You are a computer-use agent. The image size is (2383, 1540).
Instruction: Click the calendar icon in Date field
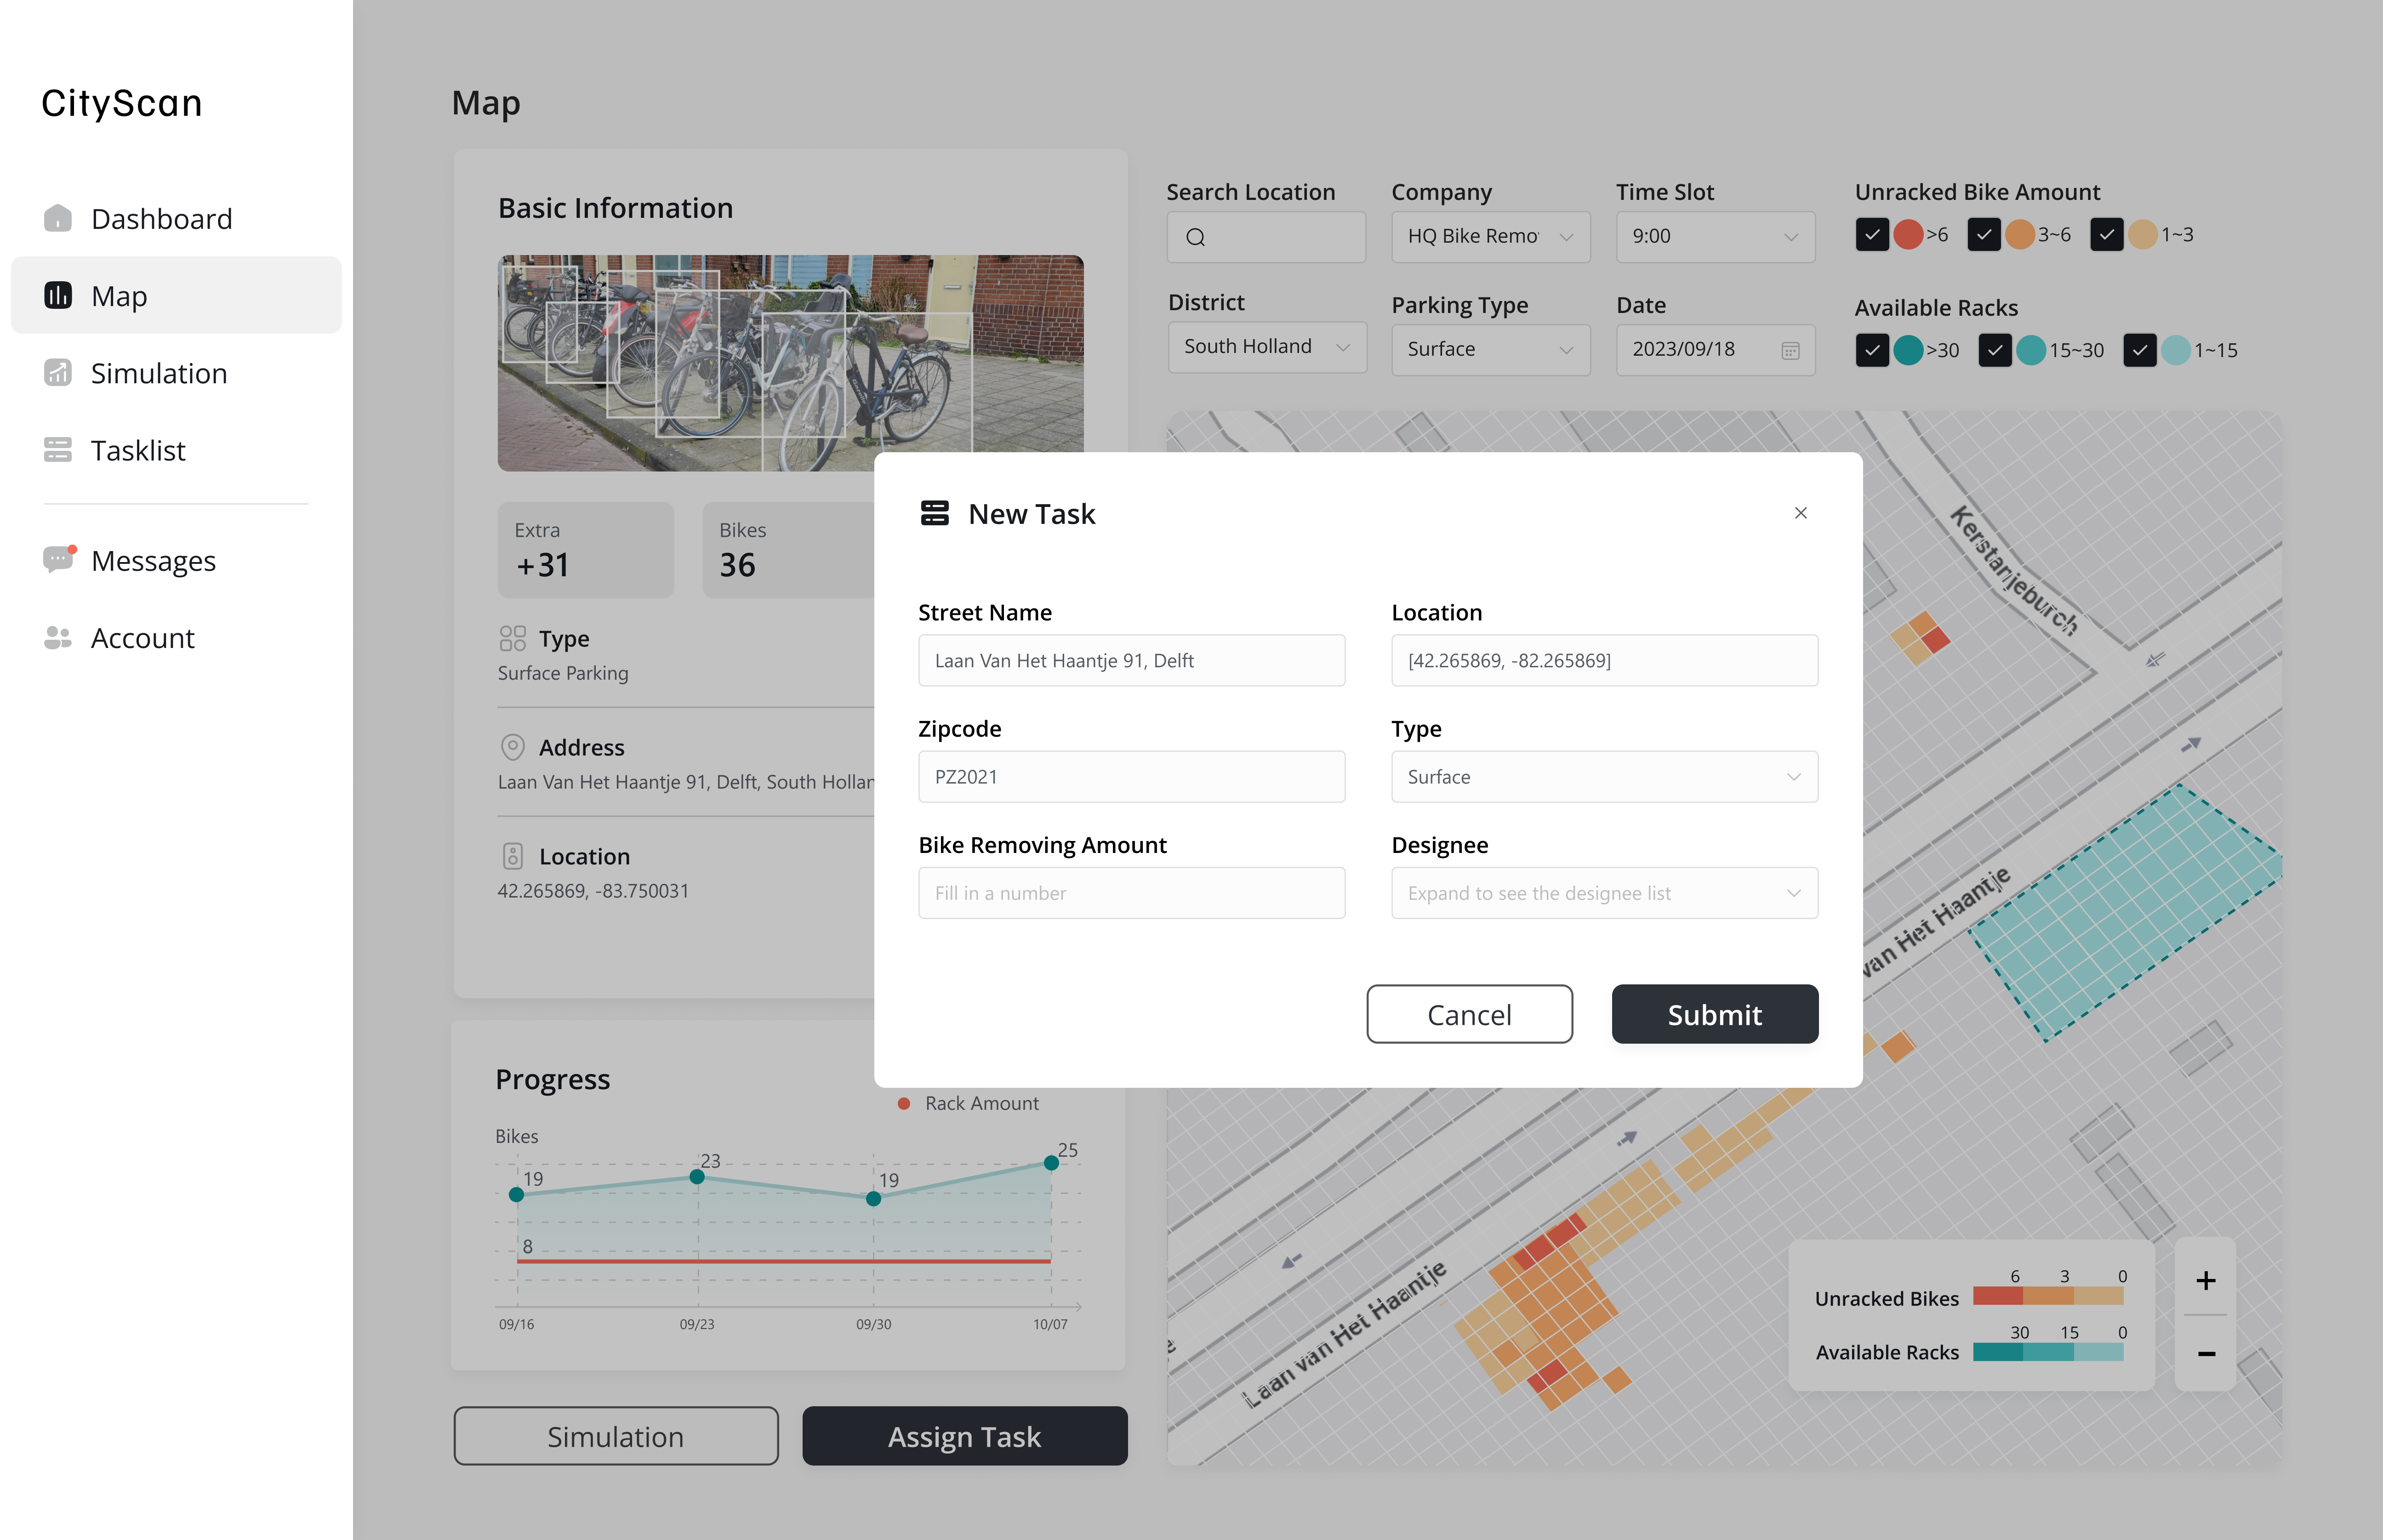click(1790, 350)
